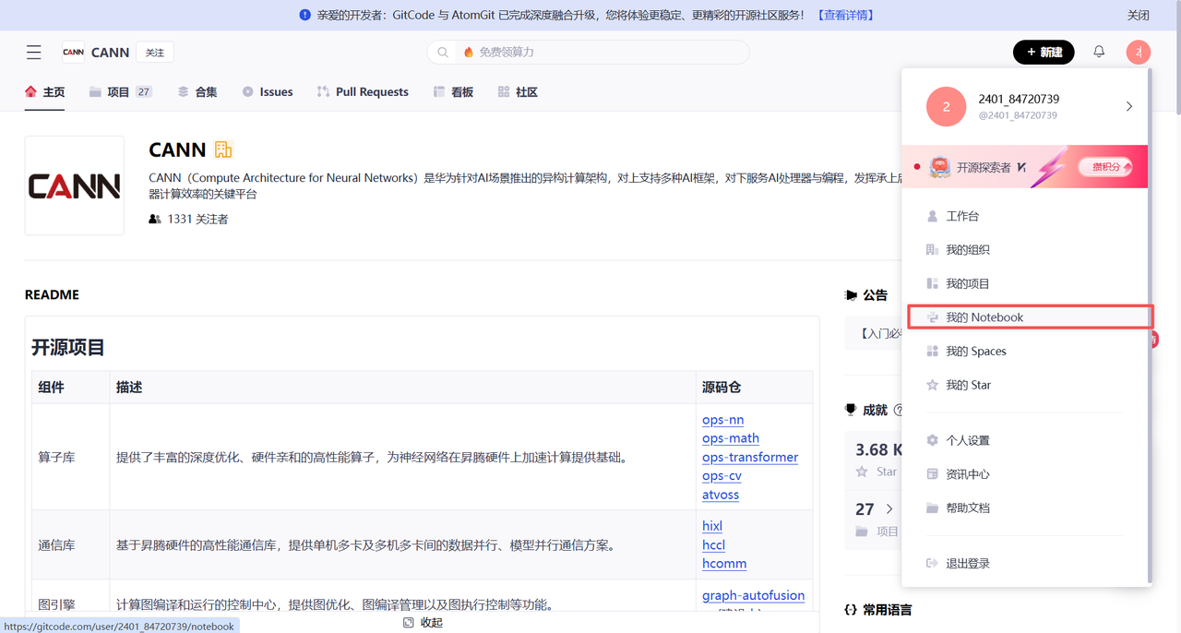The width and height of the screenshot is (1181, 633).
Task: Open 查看详情 link in top banner
Action: pyautogui.click(x=846, y=15)
